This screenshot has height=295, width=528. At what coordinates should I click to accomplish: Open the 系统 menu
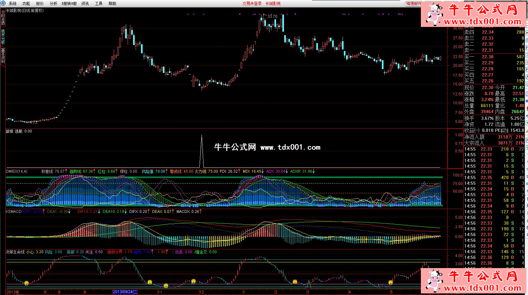point(13,3)
